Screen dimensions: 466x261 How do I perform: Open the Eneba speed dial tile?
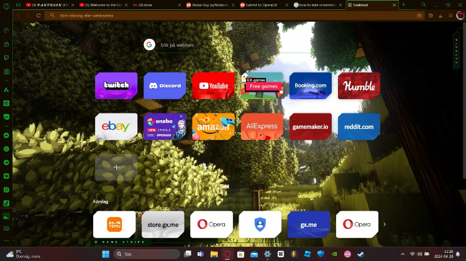(x=165, y=126)
